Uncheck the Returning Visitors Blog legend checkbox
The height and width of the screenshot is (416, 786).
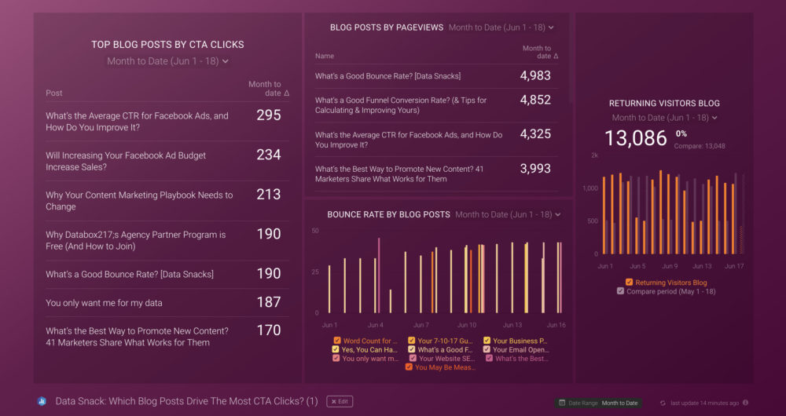[630, 283]
